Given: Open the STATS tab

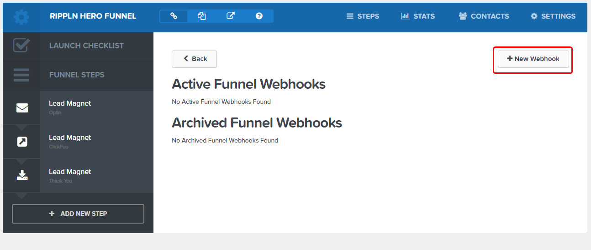Looking at the screenshot, I should (418, 16).
